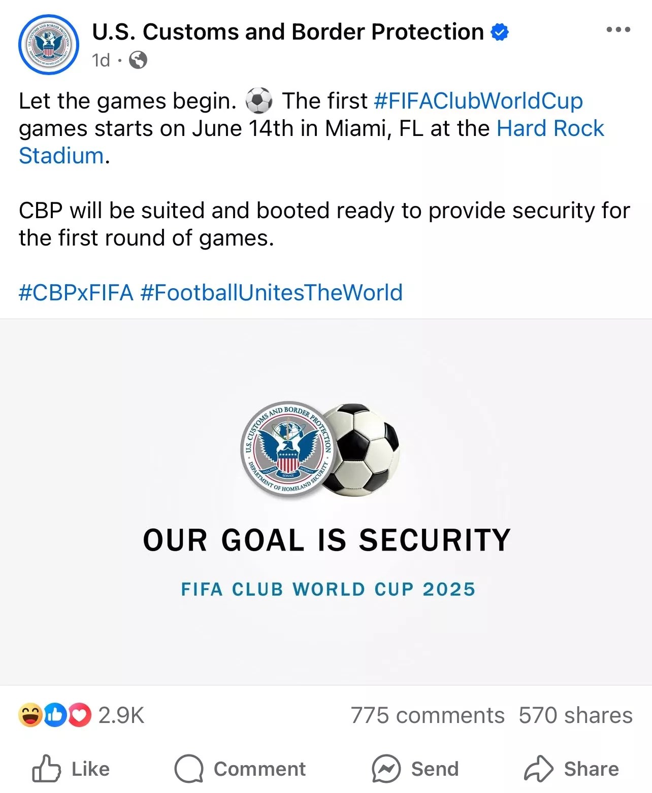Open the Our Goal Is Security image
This screenshot has height=793, width=652.
(x=326, y=502)
